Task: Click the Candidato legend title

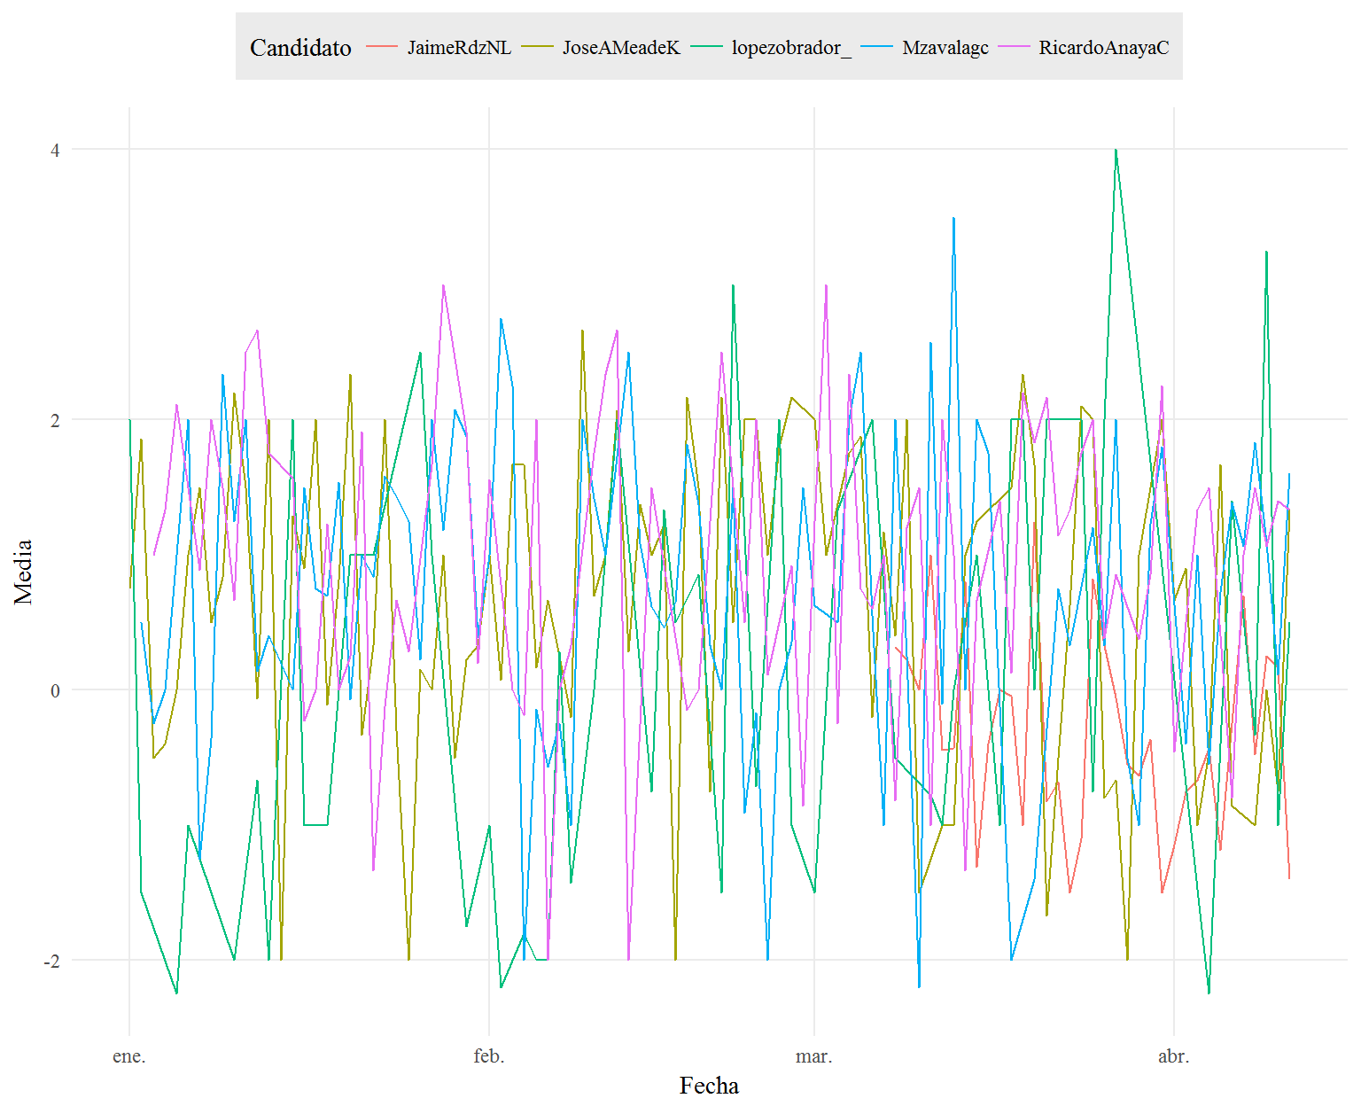Action: (x=300, y=48)
